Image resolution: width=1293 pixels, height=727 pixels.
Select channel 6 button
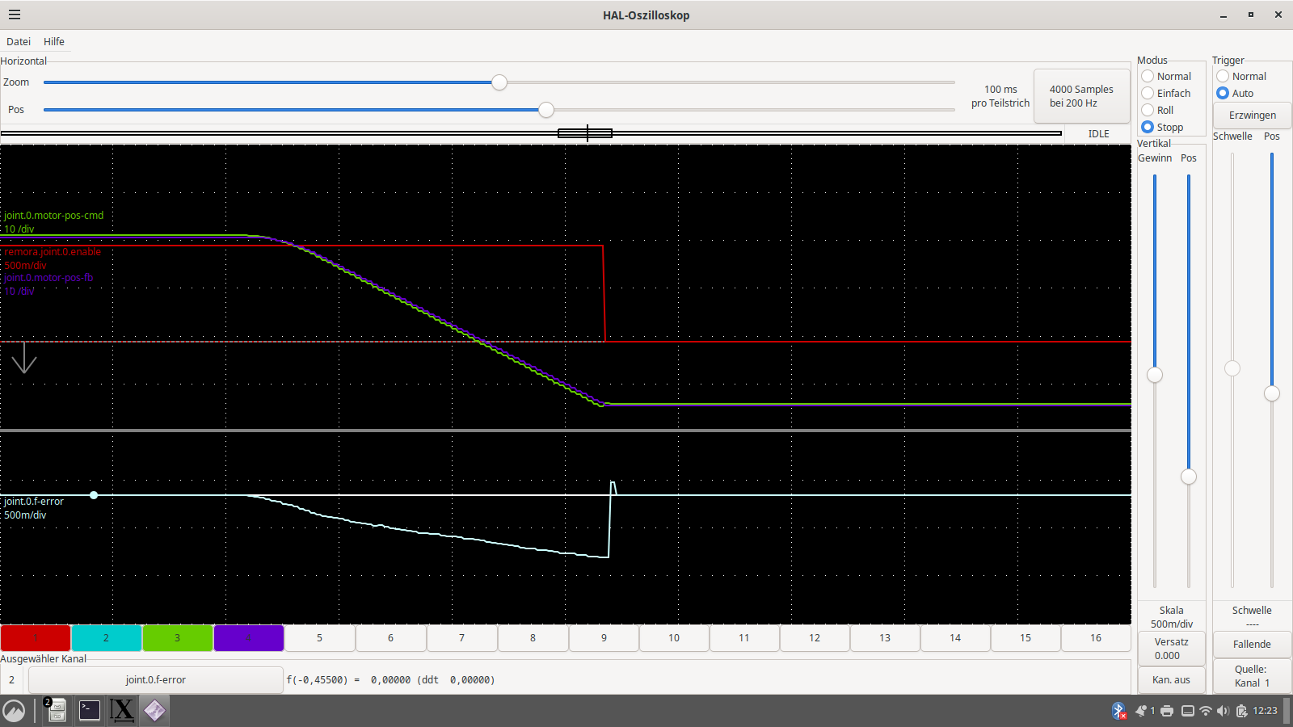[390, 637]
